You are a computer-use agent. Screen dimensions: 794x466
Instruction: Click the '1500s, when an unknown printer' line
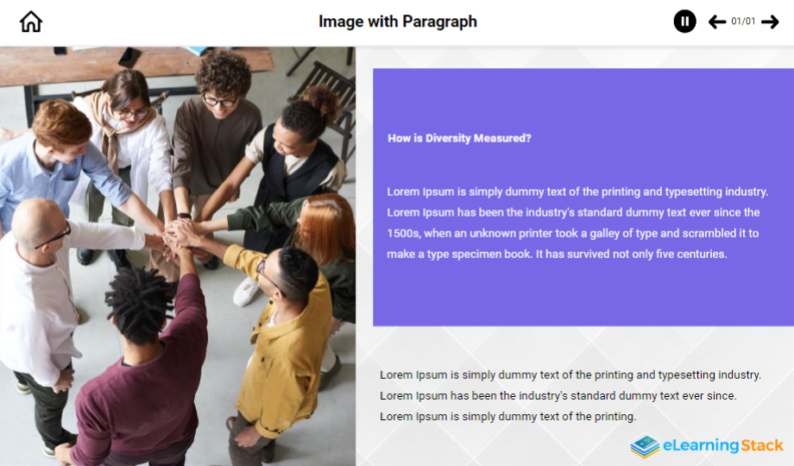[x=573, y=234]
